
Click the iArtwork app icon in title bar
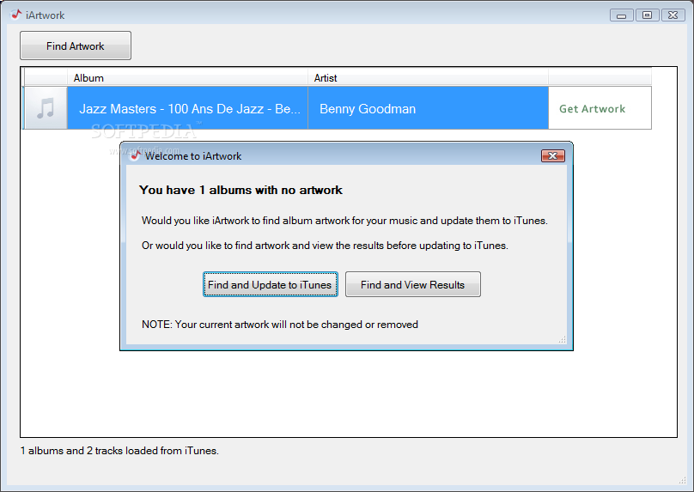pos(16,15)
